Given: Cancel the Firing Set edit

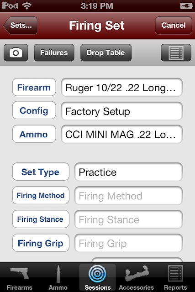Looking at the screenshot, I should point(174,26).
